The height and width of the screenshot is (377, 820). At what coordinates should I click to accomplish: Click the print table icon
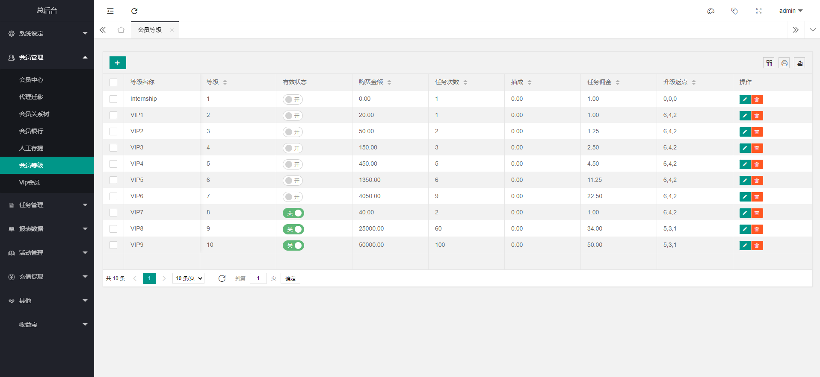click(784, 63)
